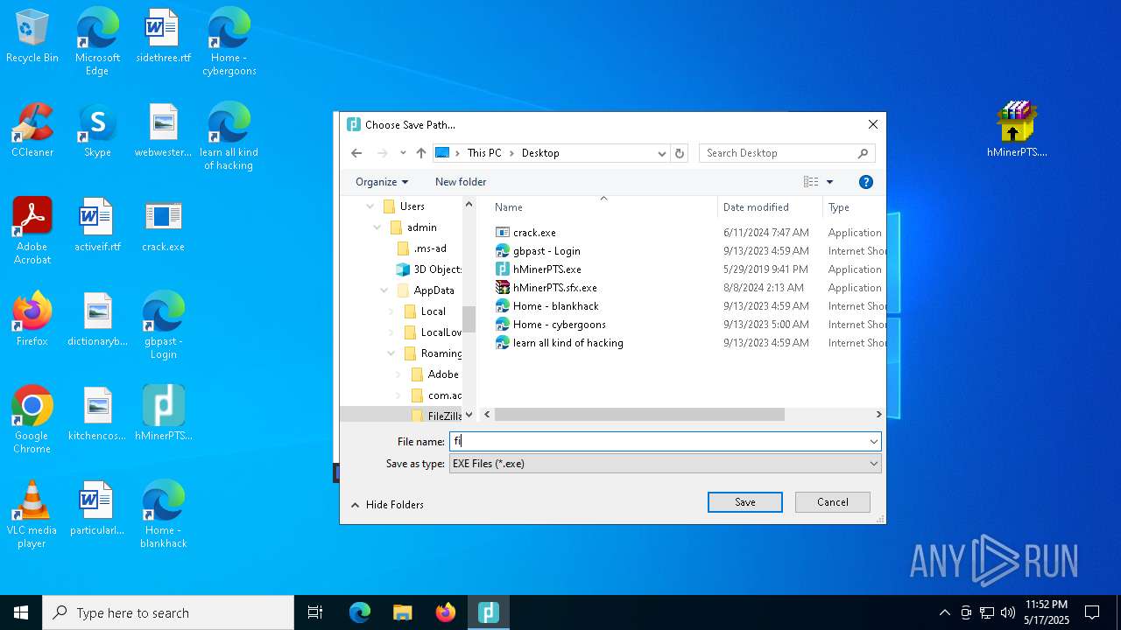Collapse the AppData tree node
Image resolution: width=1121 pixels, height=630 pixels.
pos(384,290)
